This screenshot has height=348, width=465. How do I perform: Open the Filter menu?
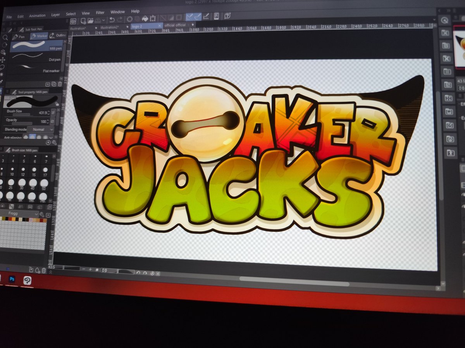pos(100,13)
